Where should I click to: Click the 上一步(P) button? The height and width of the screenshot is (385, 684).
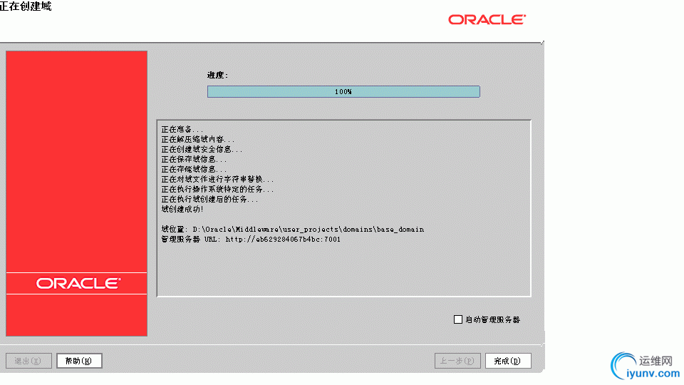tap(457, 361)
